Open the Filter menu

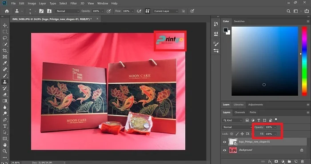pos(74,4)
